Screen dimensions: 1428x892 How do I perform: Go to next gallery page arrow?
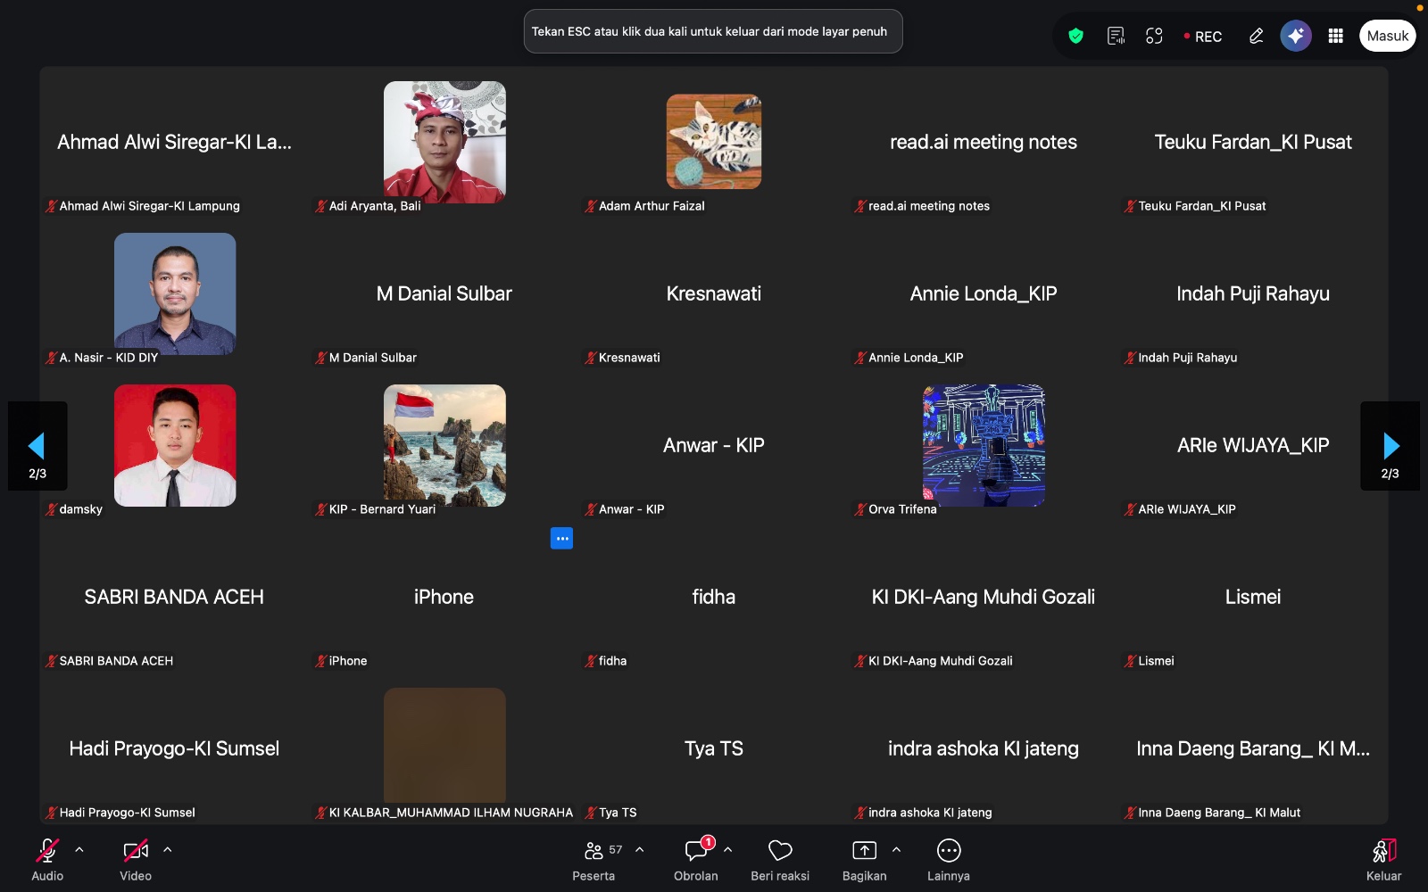pyautogui.click(x=1390, y=446)
